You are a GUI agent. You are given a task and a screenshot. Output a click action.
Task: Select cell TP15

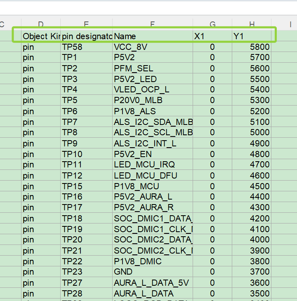coord(86,186)
